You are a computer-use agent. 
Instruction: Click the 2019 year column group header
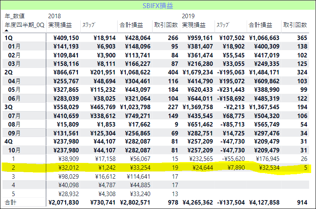[188, 16]
